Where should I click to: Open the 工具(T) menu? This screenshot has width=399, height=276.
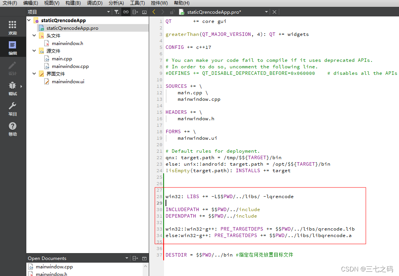click(137, 3)
